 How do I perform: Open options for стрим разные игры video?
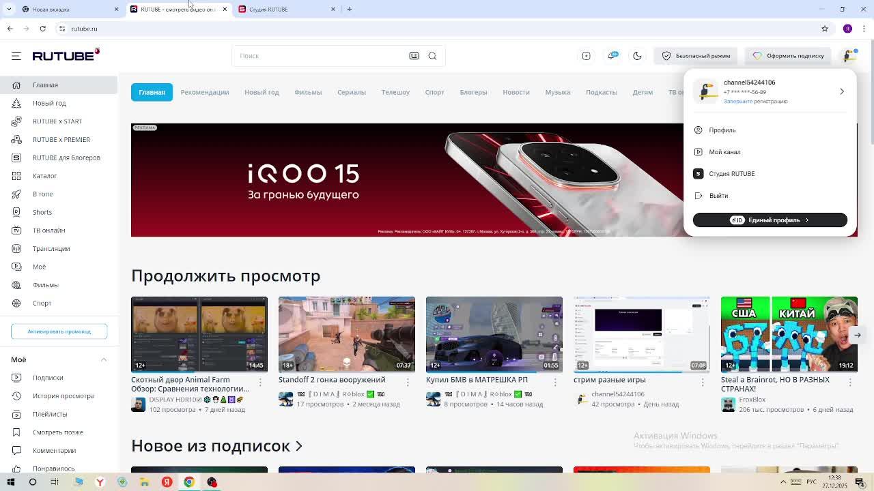pyautogui.click(x=703, y=382)
